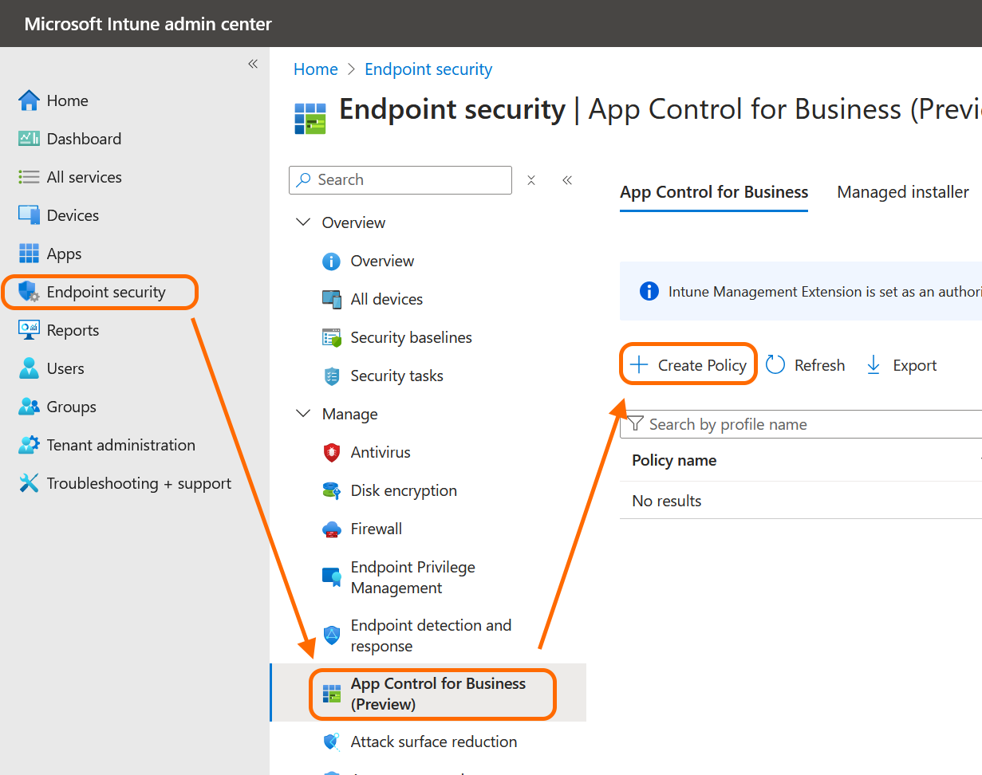Collapse the Overview section chevron
Image resolution: width=982 pixels, height=775 pixels.
coord(303,222)
